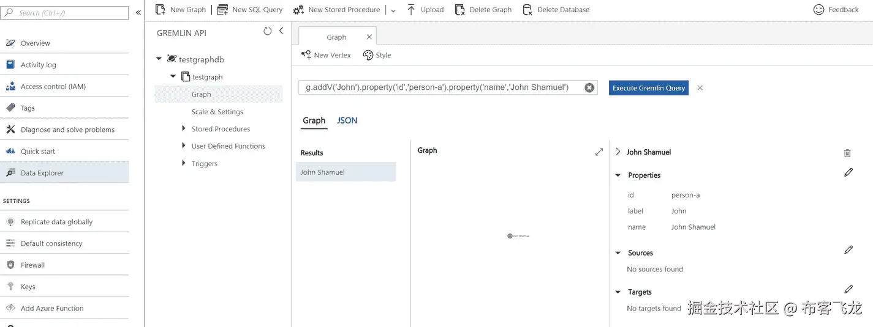Click Delete Database in the toolbar
The height and width of the screenshot is (327, 873).
pos(556,9)
